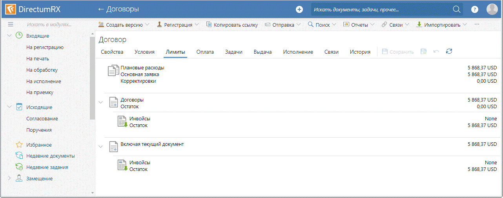Click the refresh icon beside save buttons
Viewport: 503px width, 198px height.
point(449,51)
